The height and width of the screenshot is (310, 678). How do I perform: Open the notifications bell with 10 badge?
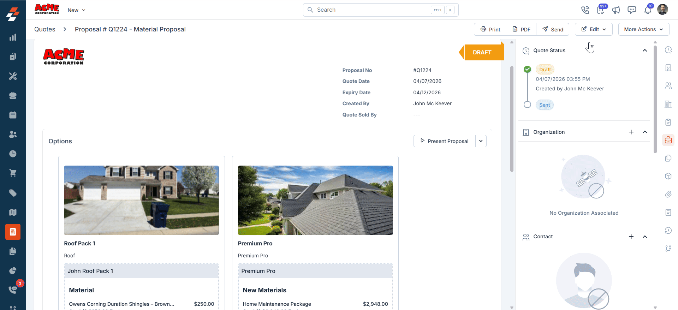[648, 10]
